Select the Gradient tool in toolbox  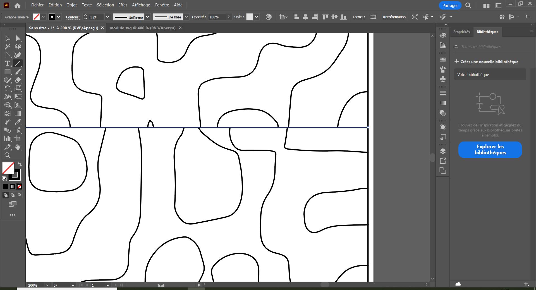pos(18,114)
